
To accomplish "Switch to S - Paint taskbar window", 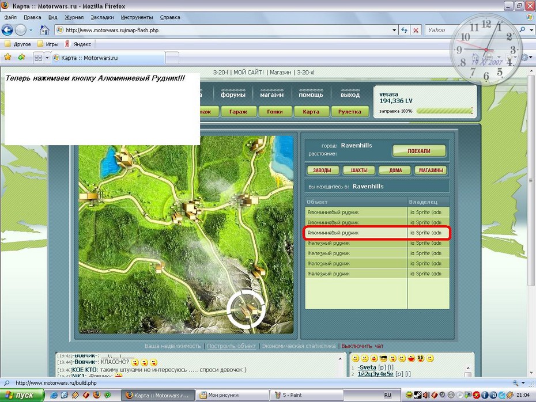I will click(307, 395).
